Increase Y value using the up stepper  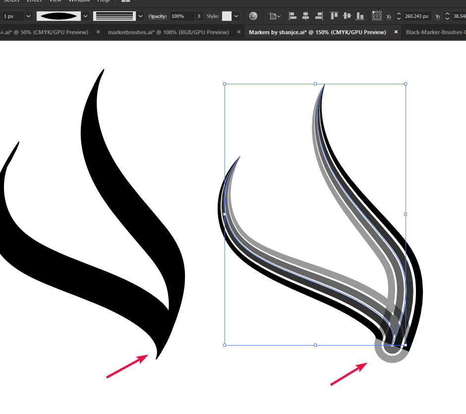447,13
